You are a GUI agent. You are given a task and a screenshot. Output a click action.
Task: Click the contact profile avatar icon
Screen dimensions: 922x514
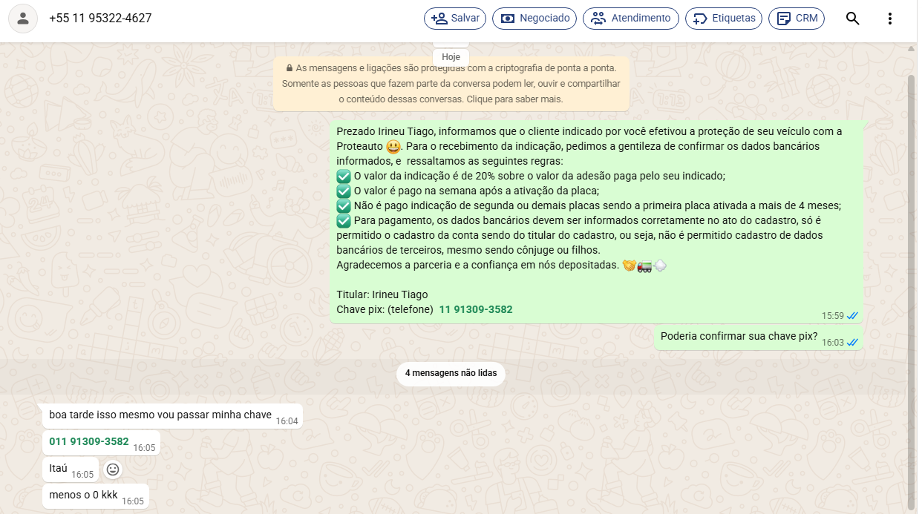(x=23, y=19)
